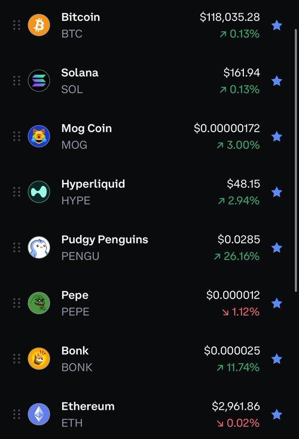Select the Pepe frog icon
Image resolution: width=299 pixels, height=439 pixels.
point(39,303)
